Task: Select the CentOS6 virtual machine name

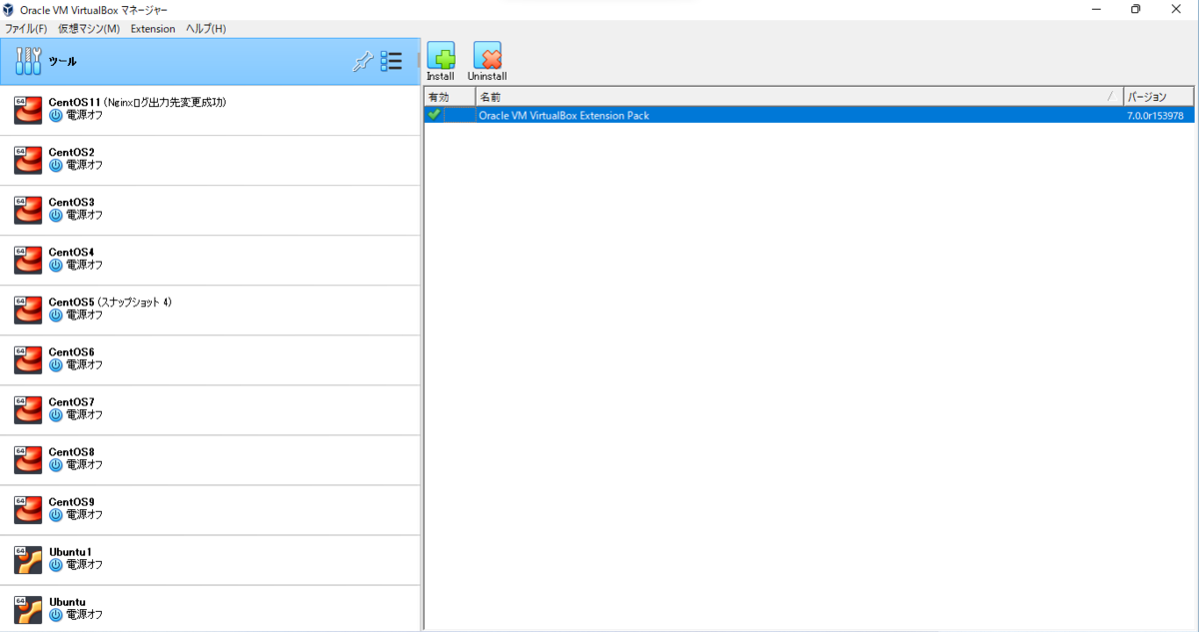Action: [71, 352]
